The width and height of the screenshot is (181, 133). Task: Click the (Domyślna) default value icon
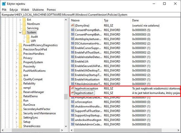pos(72,25)
